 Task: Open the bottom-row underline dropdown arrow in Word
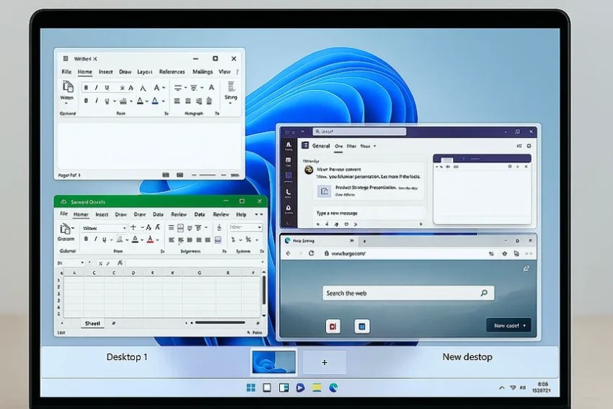pos(115,101)
